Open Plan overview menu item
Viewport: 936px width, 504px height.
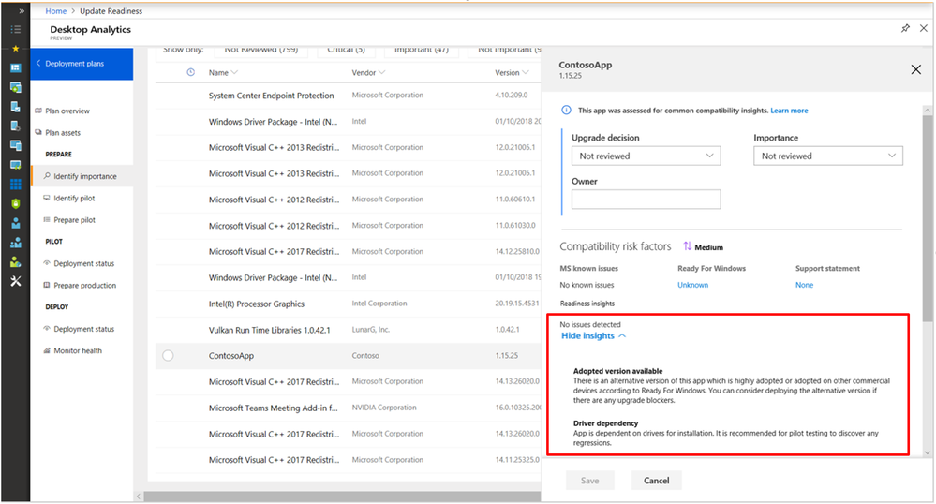pos(67,111)
